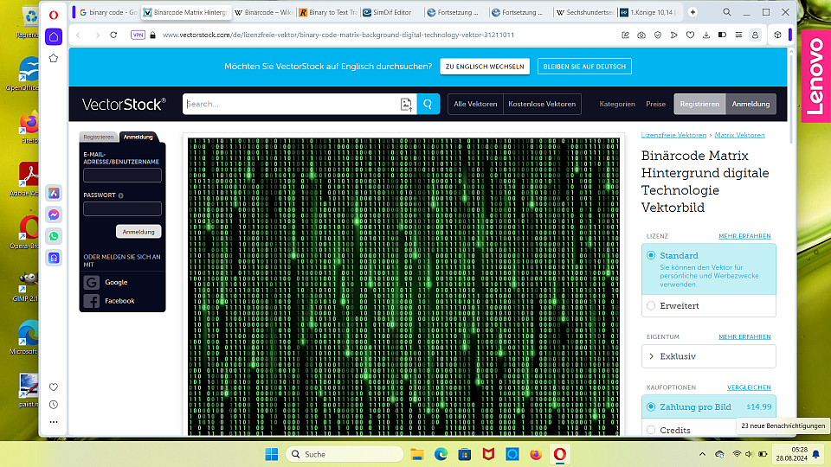This screenshot has height=467, width=831.
Task: Open the toolbar edit-page icon
Action: coord(625,35)
